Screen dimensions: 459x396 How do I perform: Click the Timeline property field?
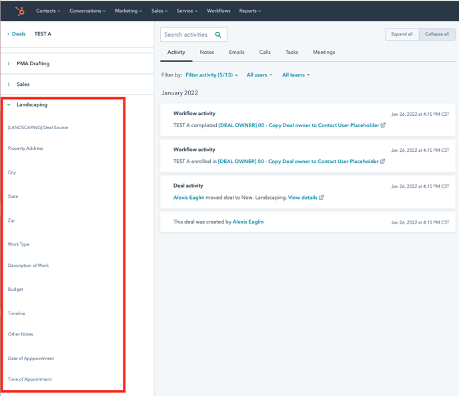tap(17, 313)
